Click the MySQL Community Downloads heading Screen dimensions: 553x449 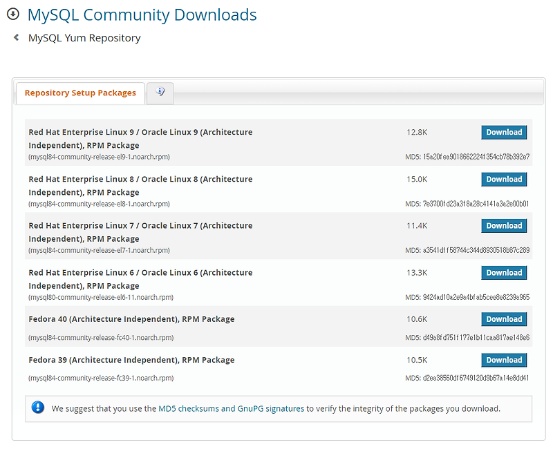pyautogui.click(x=142, y=15)
